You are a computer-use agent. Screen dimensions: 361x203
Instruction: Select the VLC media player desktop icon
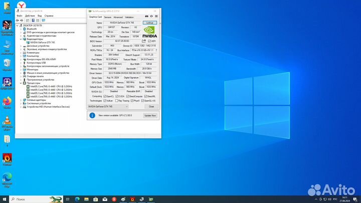tap(7, 123)
